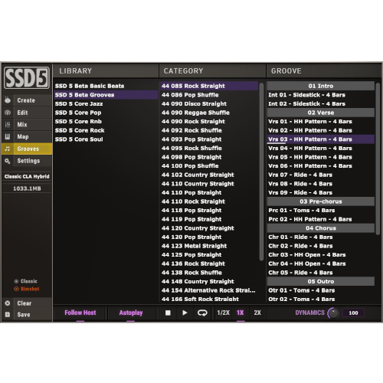Select Vrs 07 - Ride groove
Image resolution: width=383 pixels, height=383 pixels.
(321, 175)
